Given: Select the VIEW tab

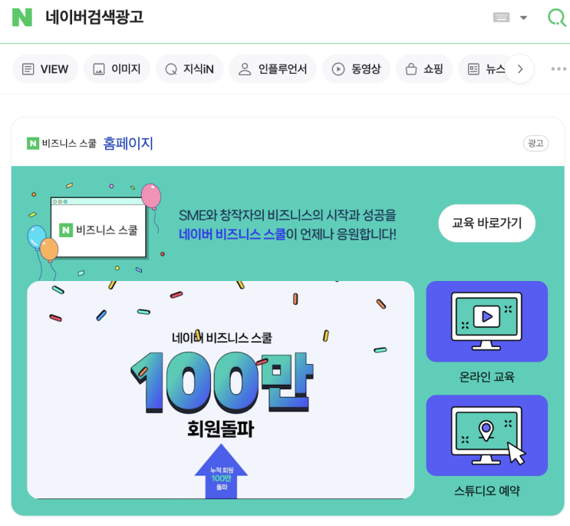Looking at the screenshot, I should [x=45, y=69].
